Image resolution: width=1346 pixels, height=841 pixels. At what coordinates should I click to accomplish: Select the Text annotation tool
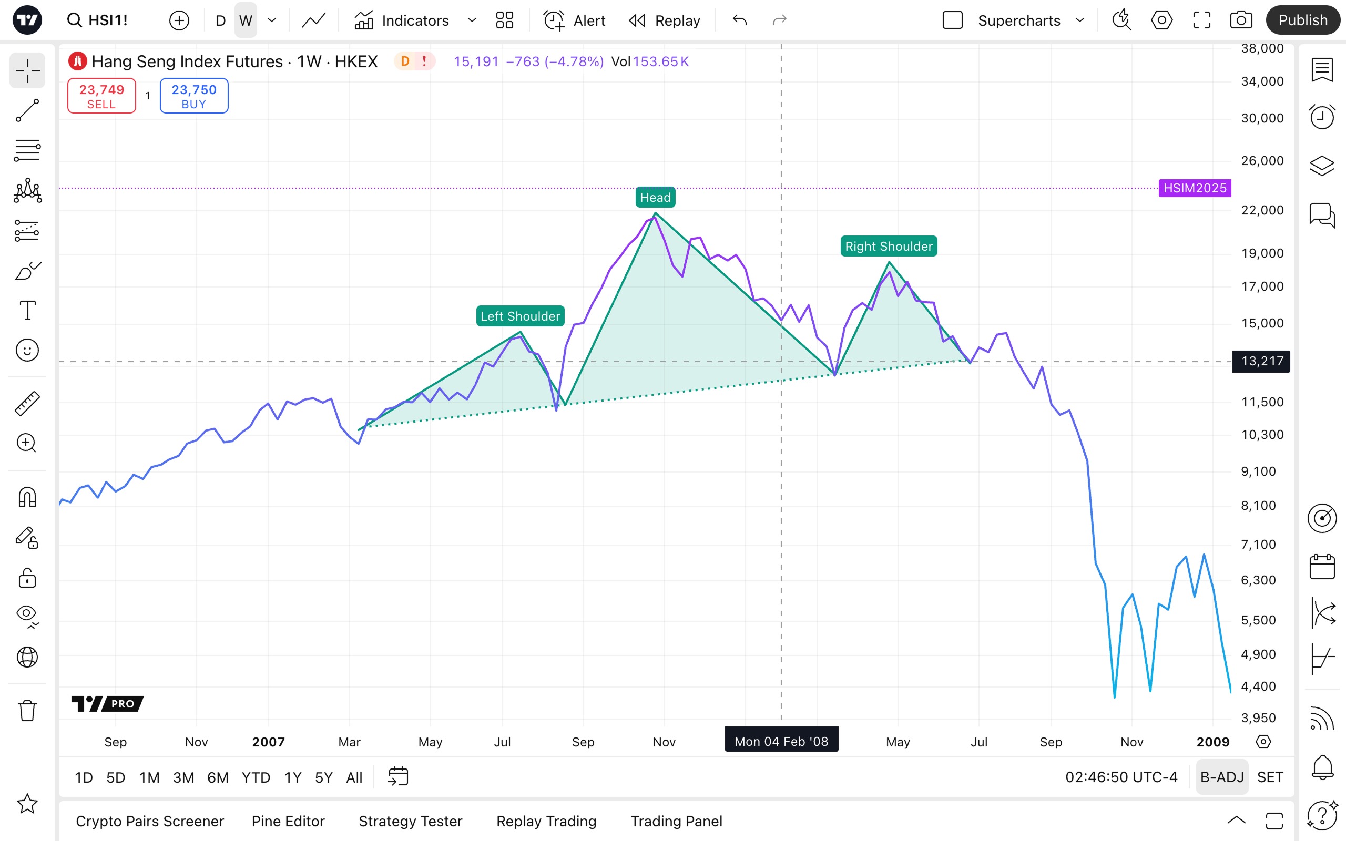(x=27, y=310)
